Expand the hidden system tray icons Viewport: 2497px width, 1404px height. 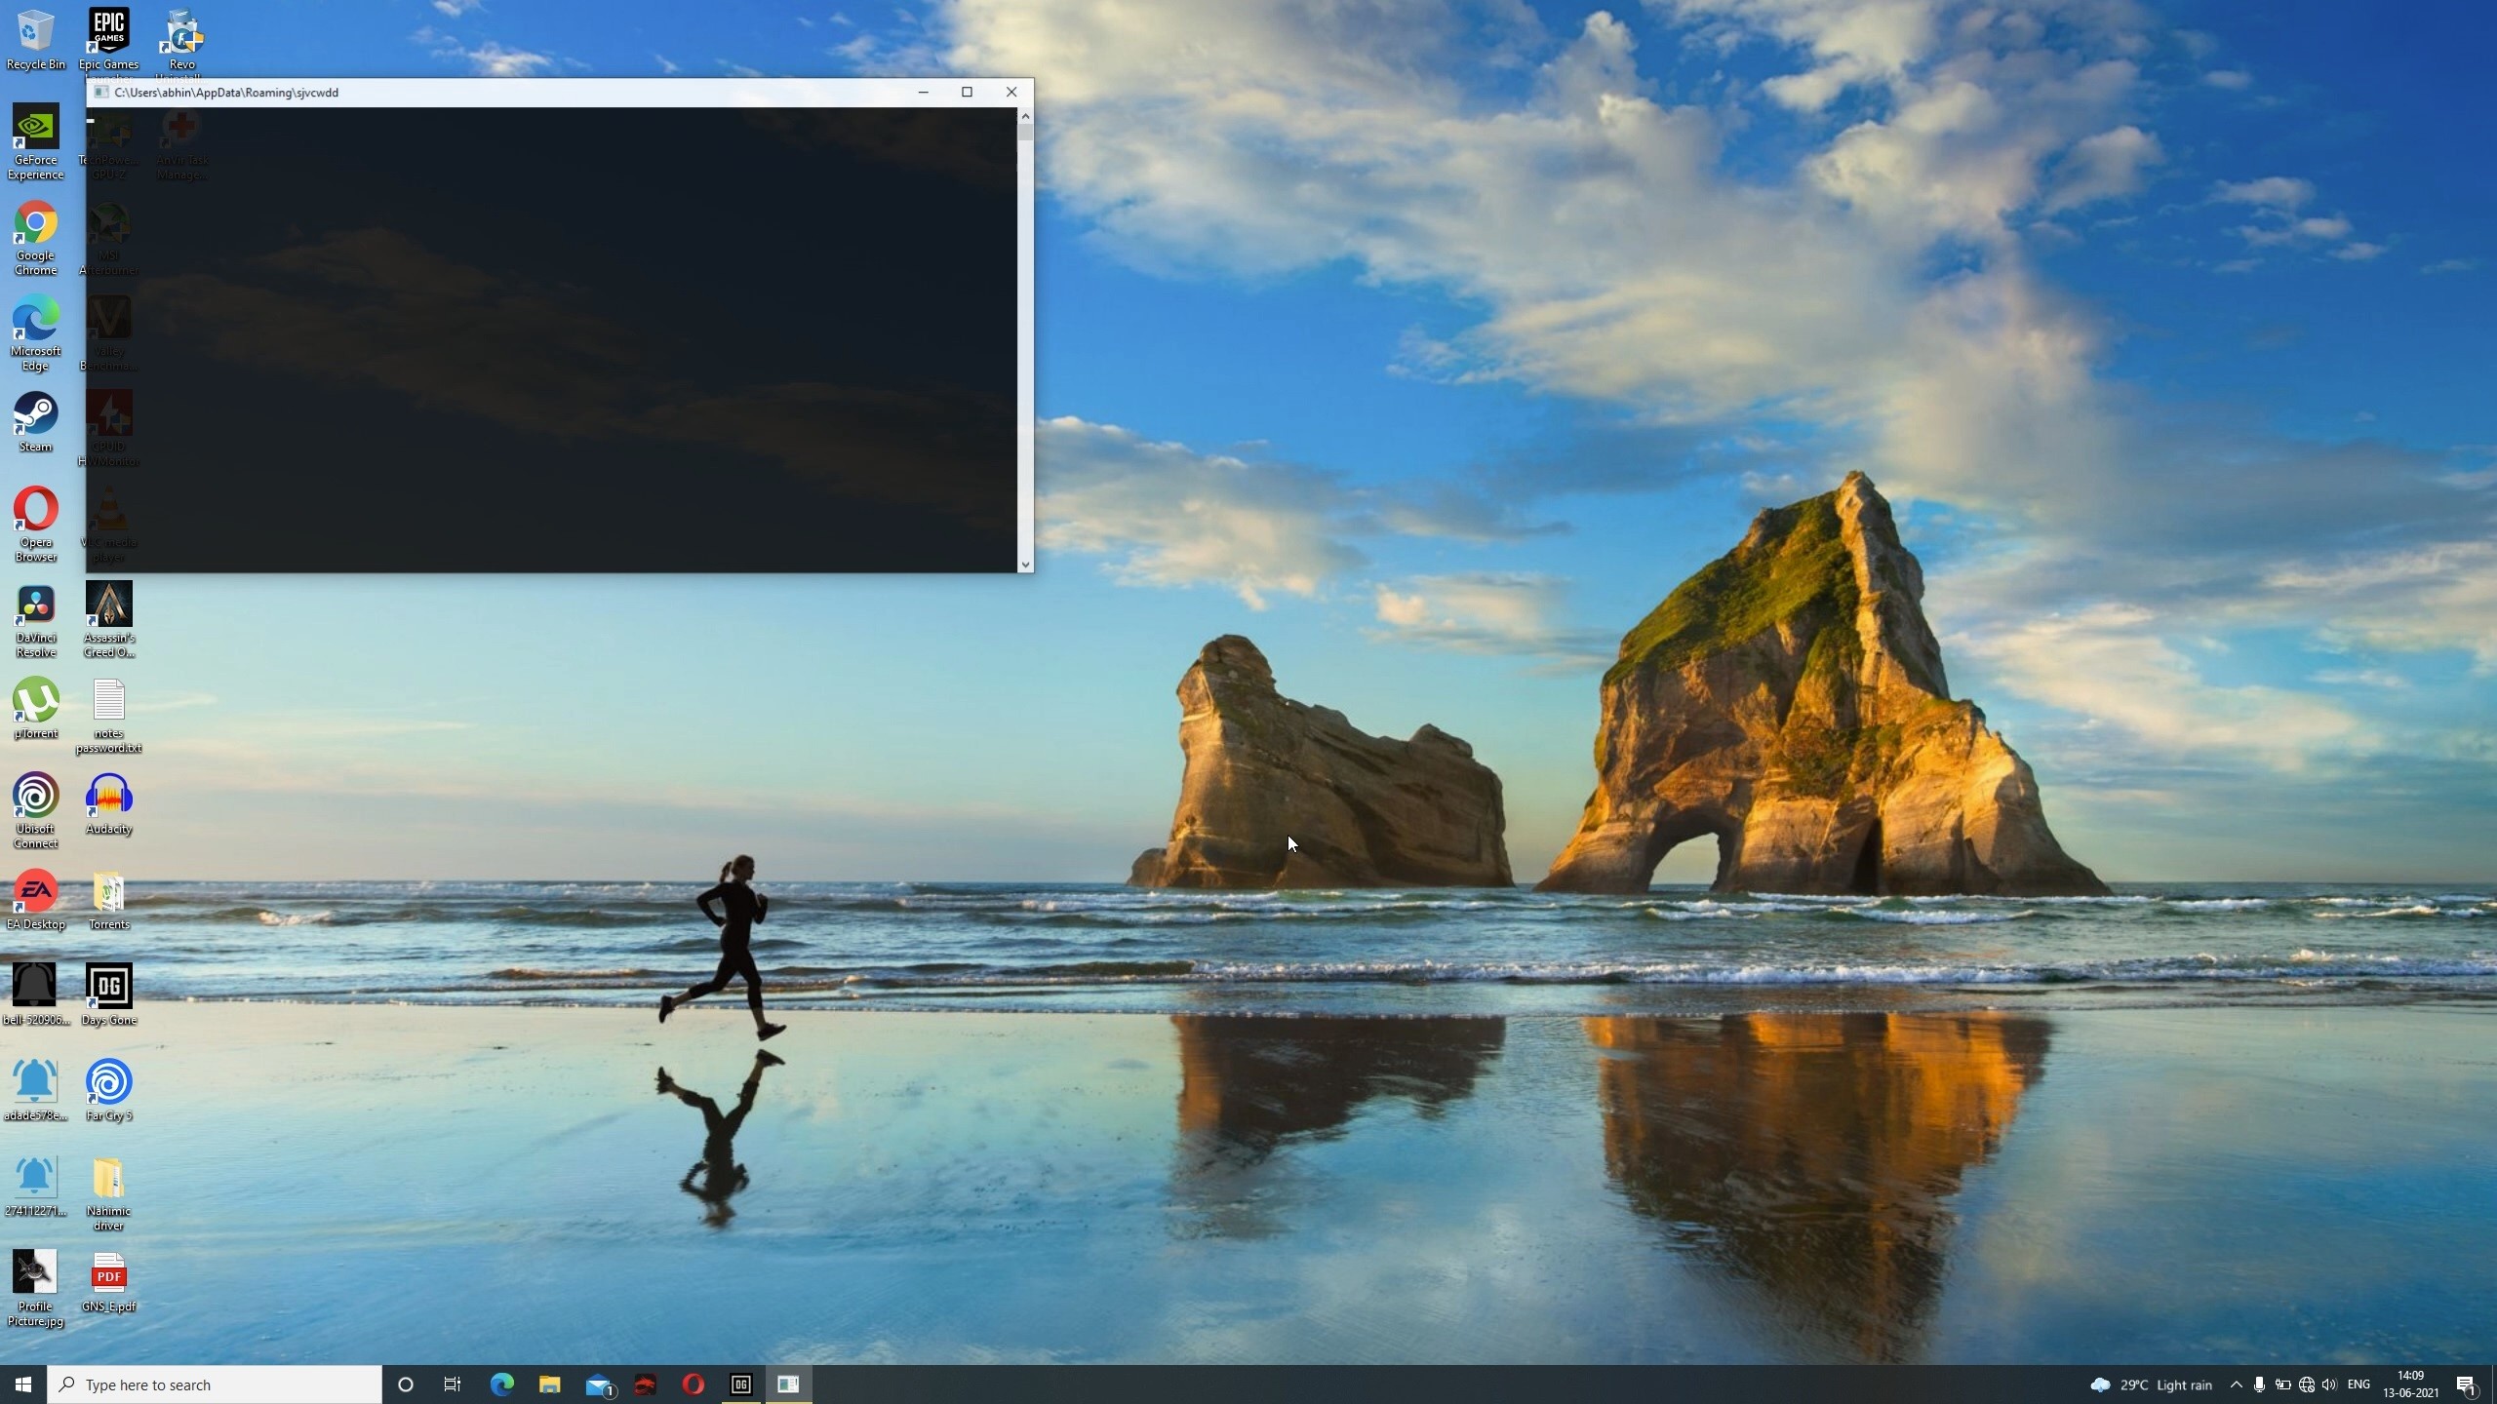(x=2236, y=1384)
